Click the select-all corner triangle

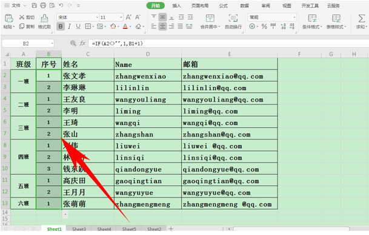tap(7, 54)
